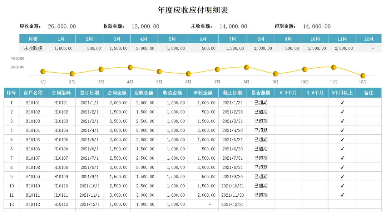Click the chart y-axis label 4,000.00
Screen dimensions: 386x212
pyautogui.click(x=17, y=58)
